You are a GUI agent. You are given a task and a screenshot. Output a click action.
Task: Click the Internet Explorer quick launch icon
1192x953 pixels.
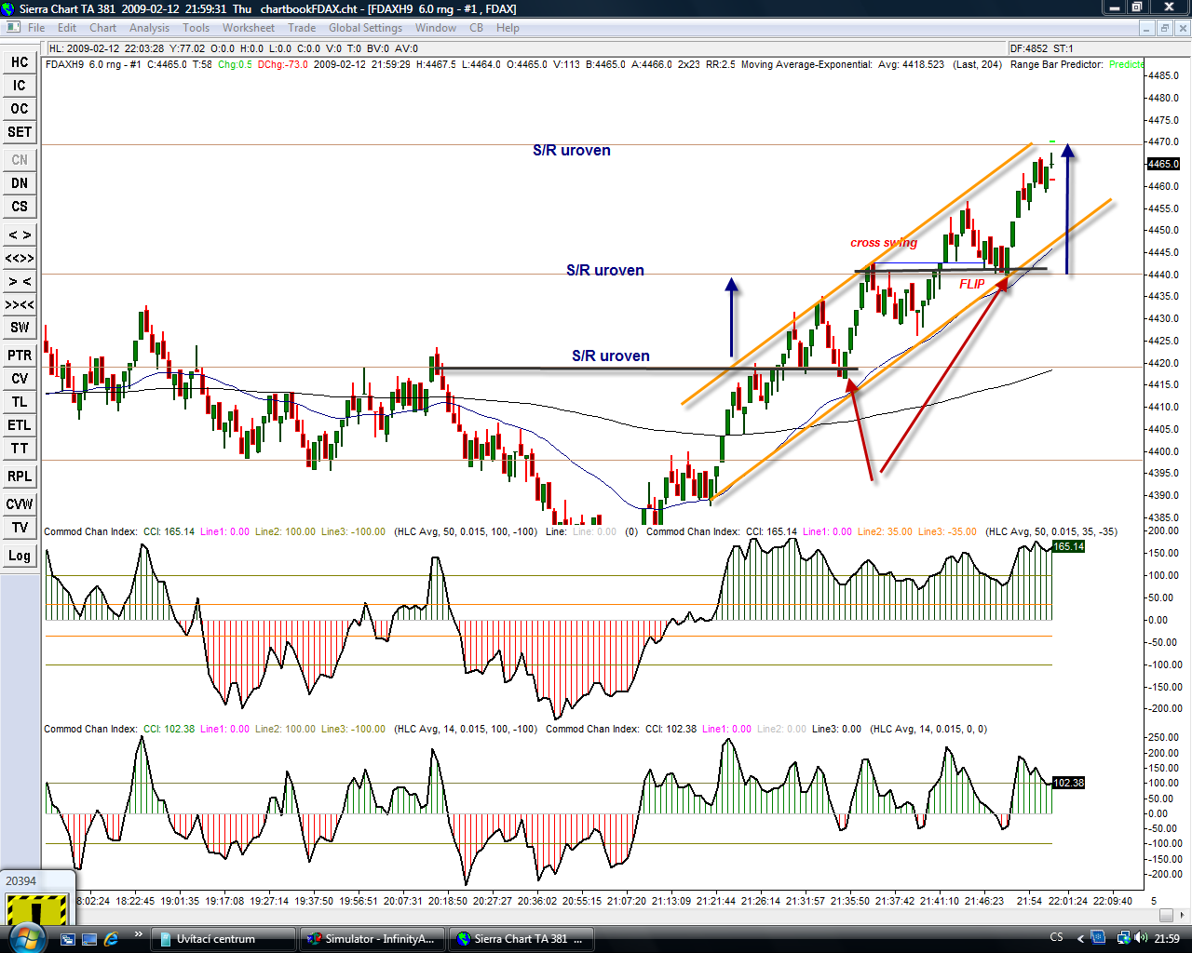pos(111,939)
